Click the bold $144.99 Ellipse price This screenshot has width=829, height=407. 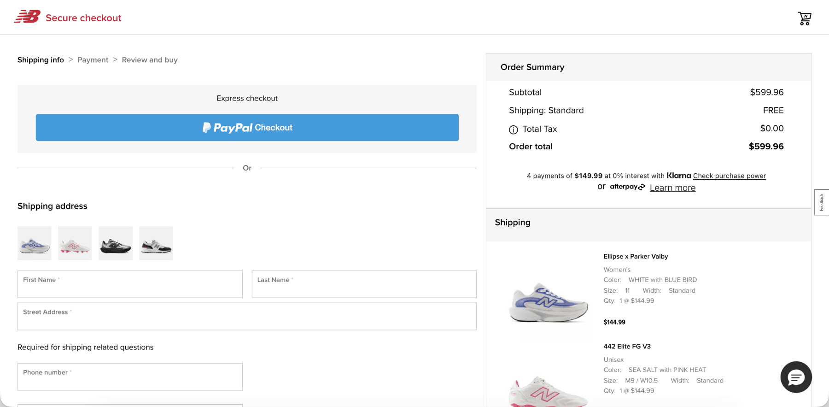tap(614, 322)
